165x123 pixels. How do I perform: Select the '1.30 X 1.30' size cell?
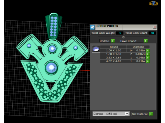pos(113,54)
